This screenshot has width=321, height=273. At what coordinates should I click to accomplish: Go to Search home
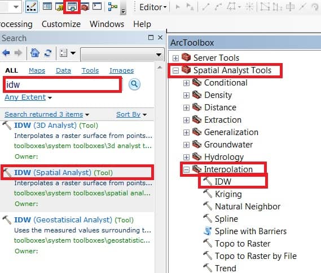tap(35, 53)
